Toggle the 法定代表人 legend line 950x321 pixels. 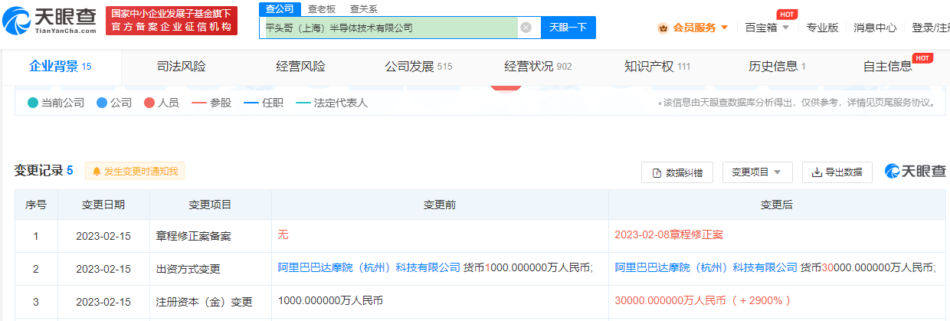(x=303, y=103)
